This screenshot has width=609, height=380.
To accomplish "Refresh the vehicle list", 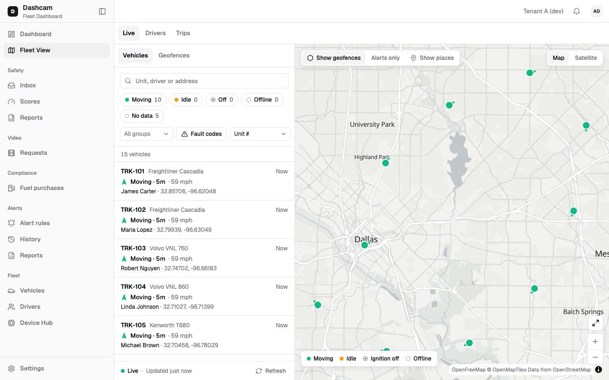I will 271,371.
